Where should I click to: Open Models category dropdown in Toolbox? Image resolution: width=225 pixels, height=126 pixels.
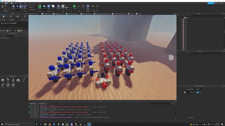(4, 20)
